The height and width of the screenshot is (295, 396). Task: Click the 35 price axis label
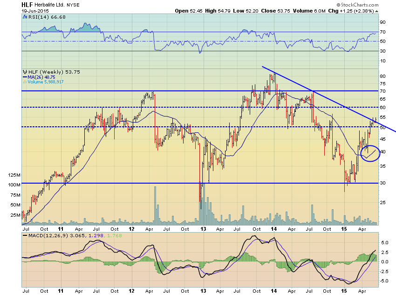point(382,166)
